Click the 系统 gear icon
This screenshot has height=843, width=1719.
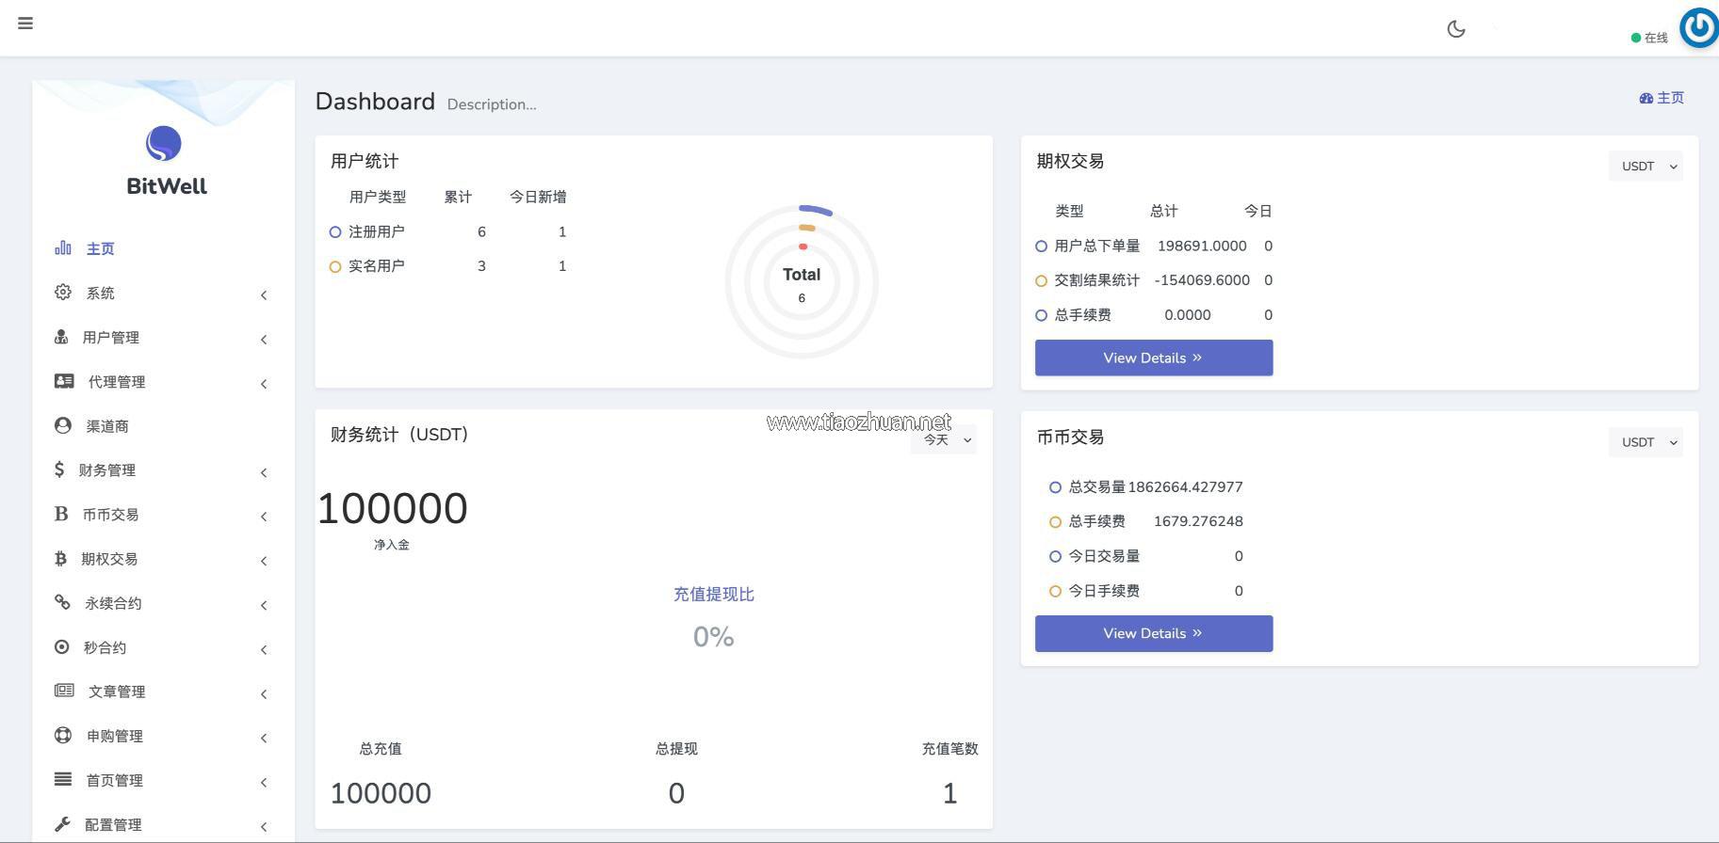pos(63,293)
